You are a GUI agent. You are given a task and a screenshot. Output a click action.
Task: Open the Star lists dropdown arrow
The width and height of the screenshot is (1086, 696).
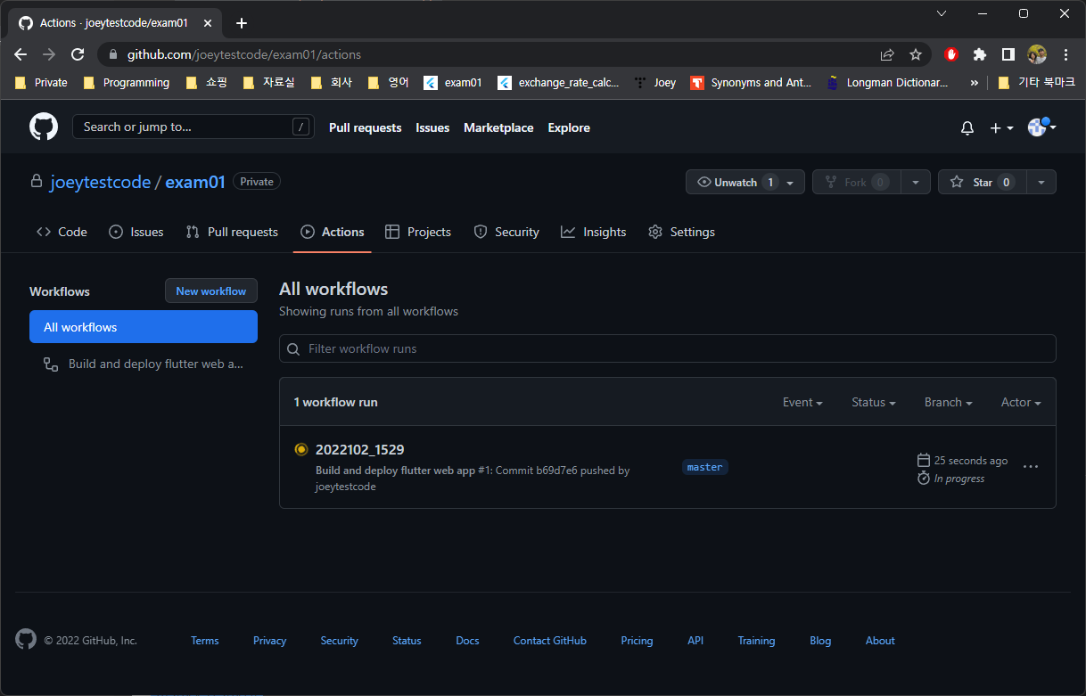1041,182
